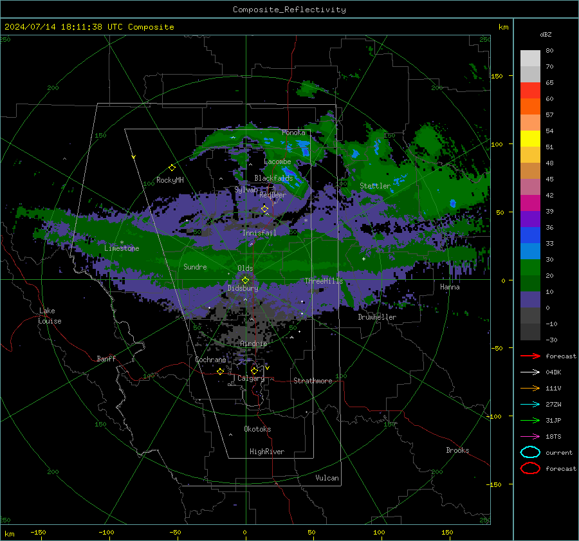Click the Lacombe city label

click(277, 161)
